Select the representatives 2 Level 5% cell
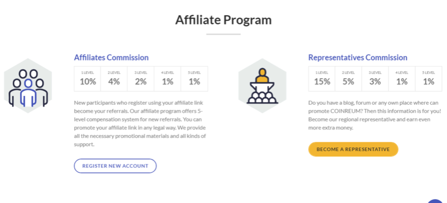The height and width of the screenshot is (203, 447). tap(348, 79)
